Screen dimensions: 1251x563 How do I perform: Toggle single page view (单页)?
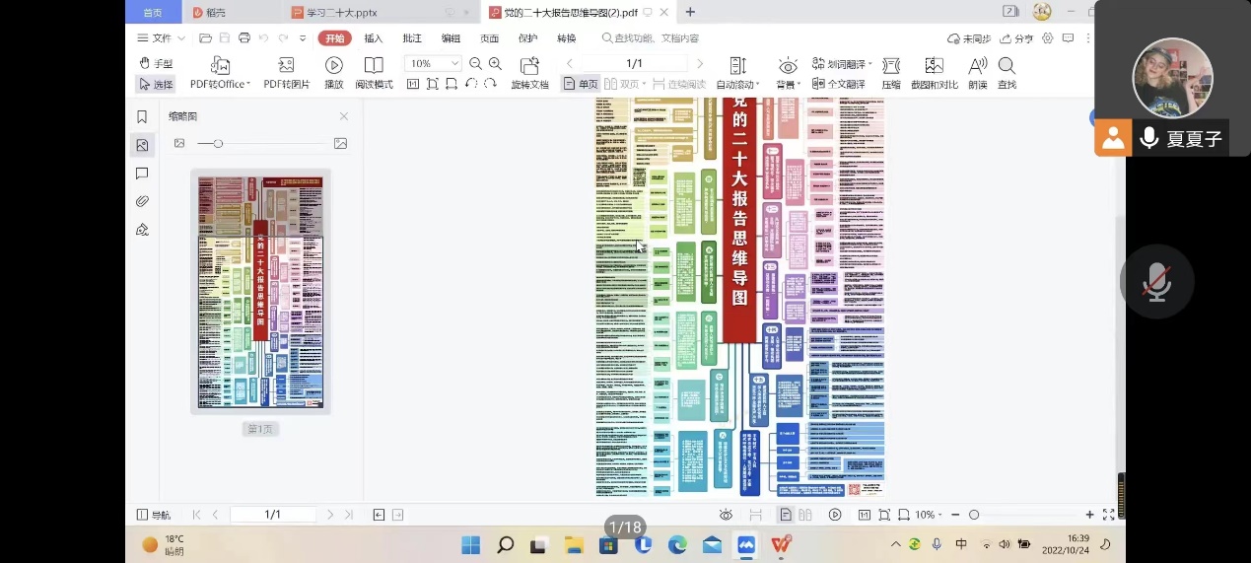tap(581, 84)
